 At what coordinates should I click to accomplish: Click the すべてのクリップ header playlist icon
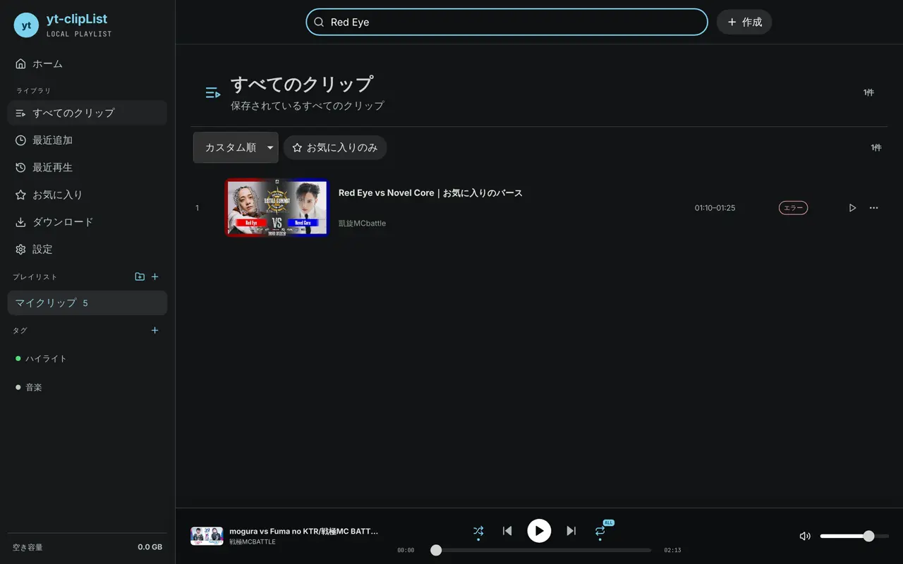click(x=213, y=92)
